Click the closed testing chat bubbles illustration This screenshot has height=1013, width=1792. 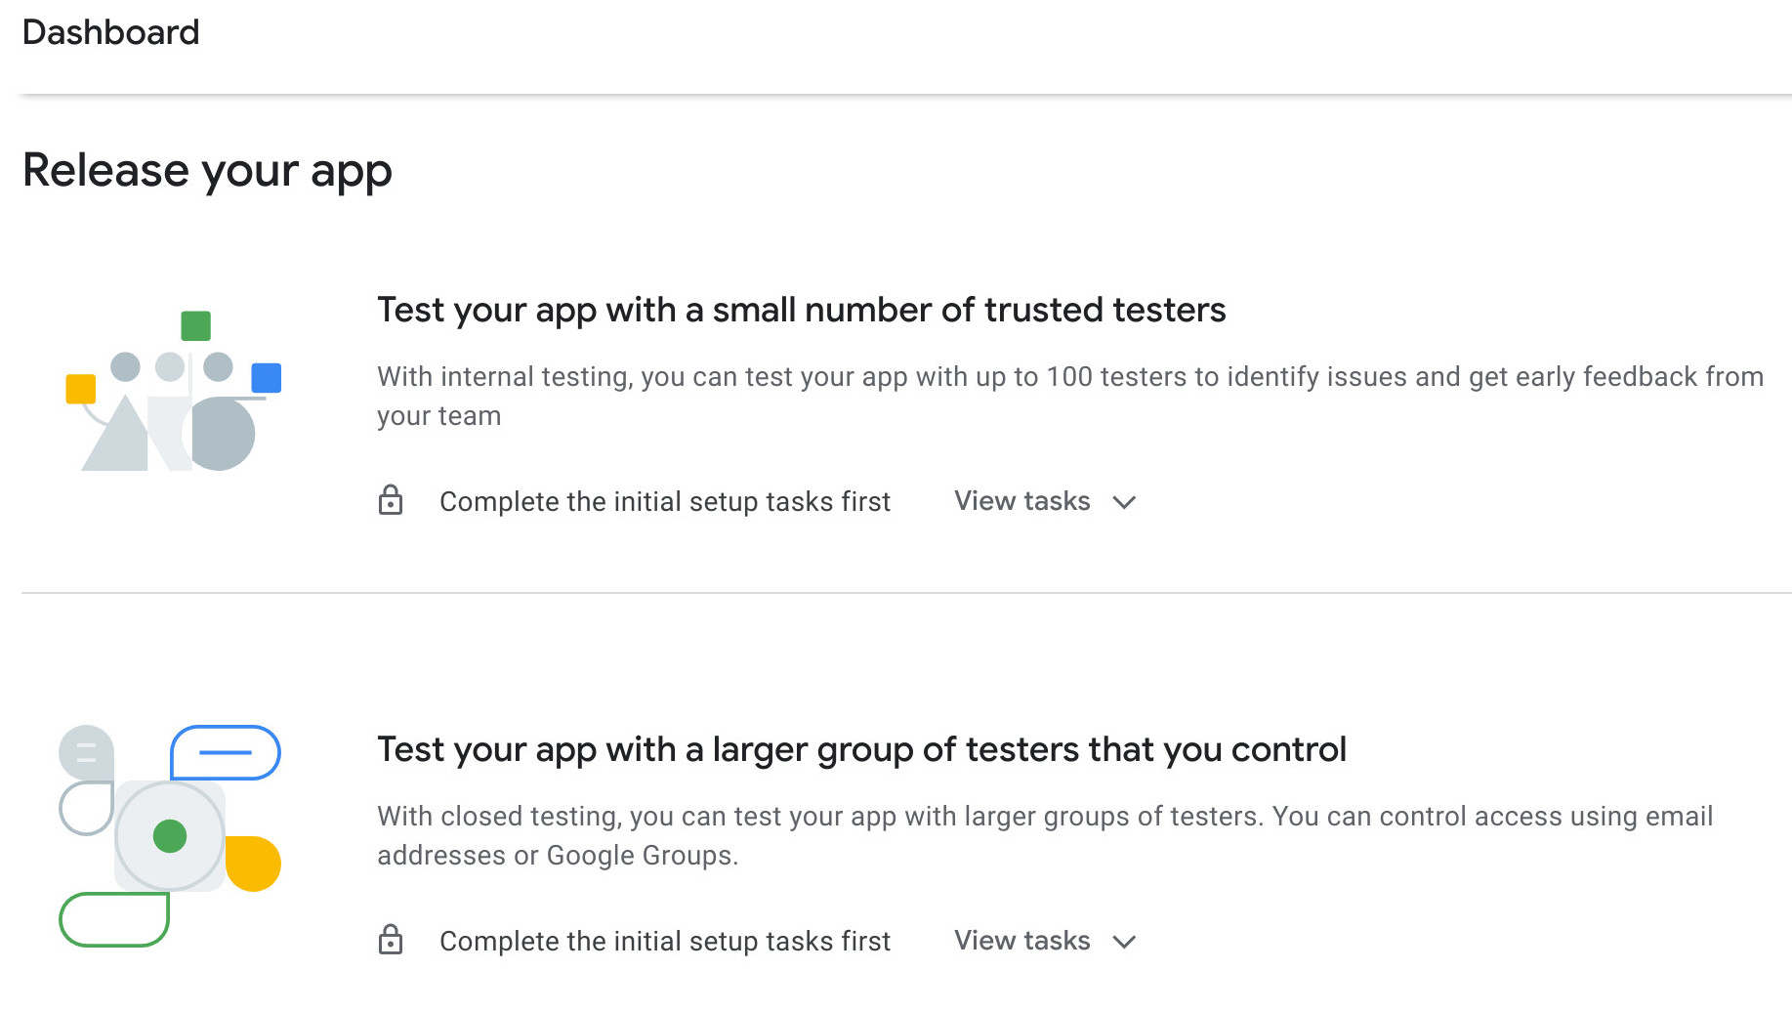click(170, 836)
